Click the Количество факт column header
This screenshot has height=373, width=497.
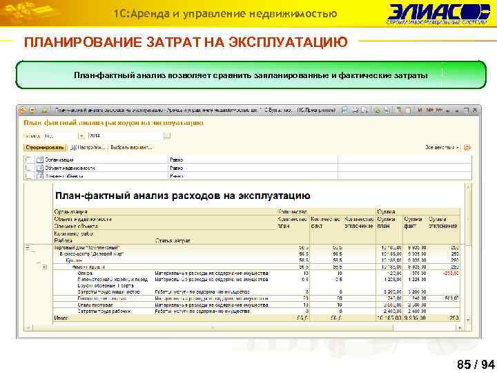[x=326, y=222]
